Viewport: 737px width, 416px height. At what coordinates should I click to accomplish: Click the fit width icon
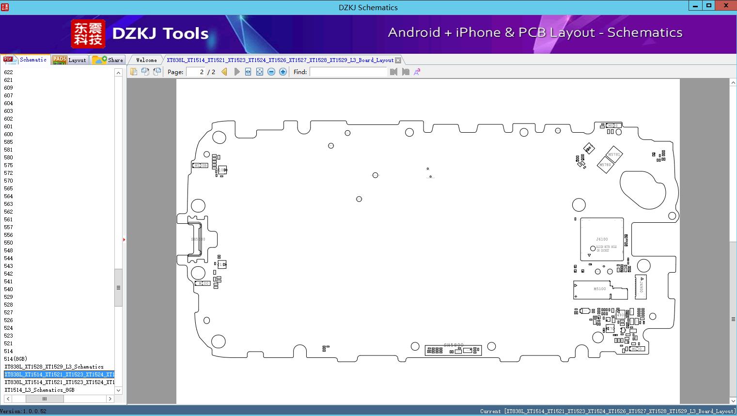click(248, 72)
